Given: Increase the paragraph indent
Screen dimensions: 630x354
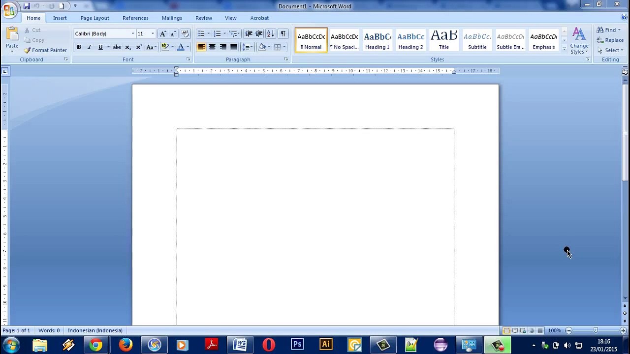Looking at the screenshot, I should click(259, 33).
